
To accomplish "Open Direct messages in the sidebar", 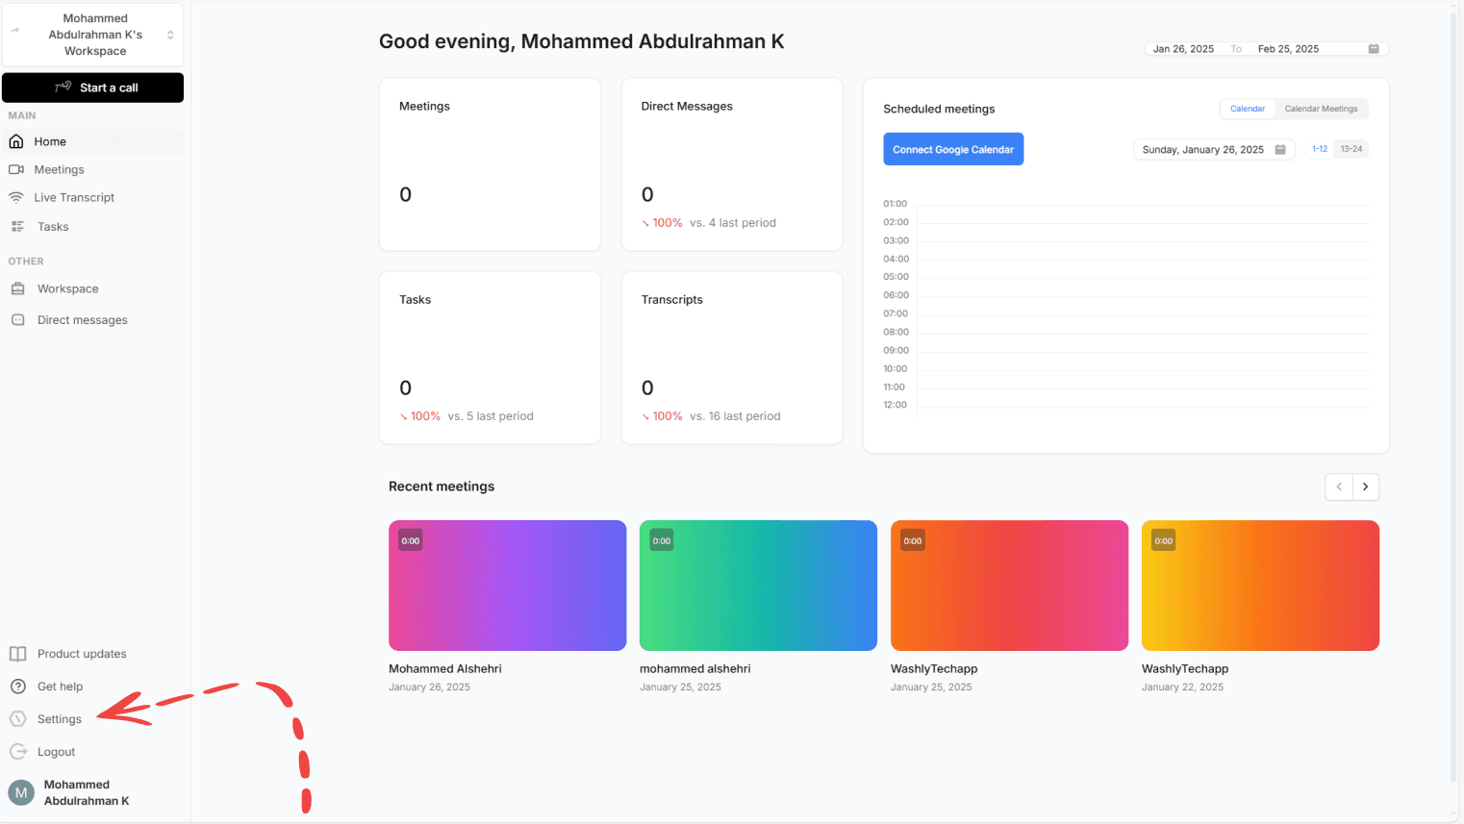I will click(82, 319).
